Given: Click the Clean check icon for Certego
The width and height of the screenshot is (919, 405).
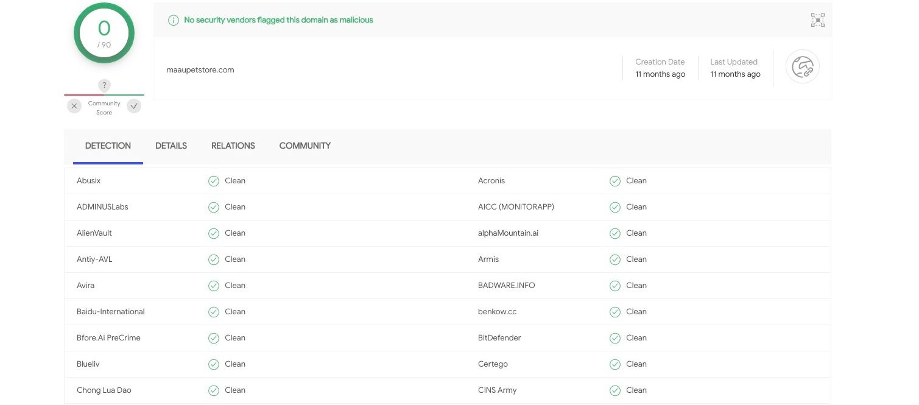Looking at the screenshot, I should 615,364.
